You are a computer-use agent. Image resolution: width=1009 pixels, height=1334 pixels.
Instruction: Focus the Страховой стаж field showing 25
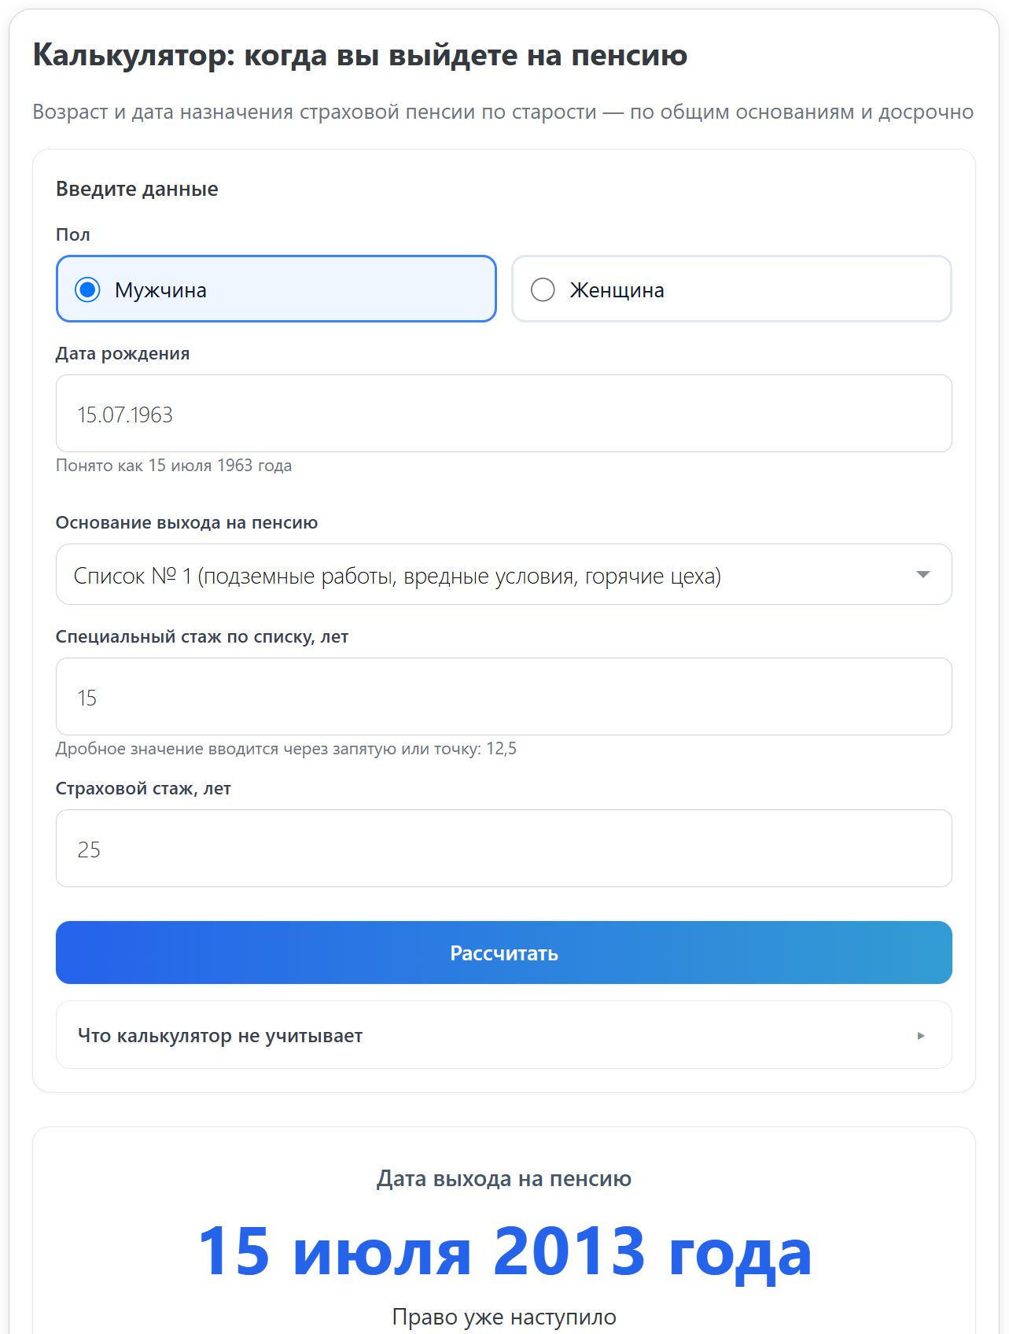click(x=503, y=849)
